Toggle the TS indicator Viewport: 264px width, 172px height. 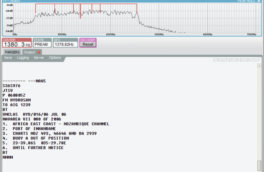pyautogui.click(x=224, y=60)
